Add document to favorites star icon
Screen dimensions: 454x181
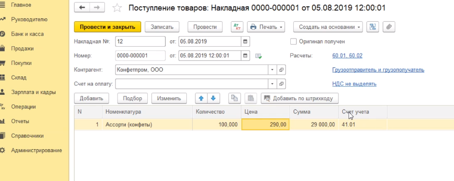click(x=117, y=8)
